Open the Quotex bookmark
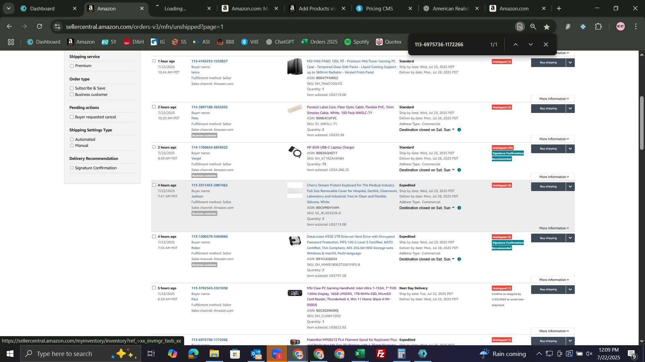 pos(389,42)
